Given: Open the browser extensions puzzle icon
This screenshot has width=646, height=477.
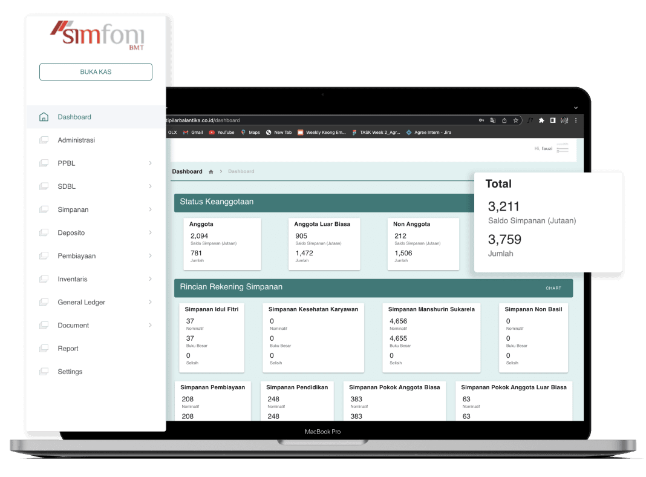Looking at the screenshot, I should click(542, 120).
